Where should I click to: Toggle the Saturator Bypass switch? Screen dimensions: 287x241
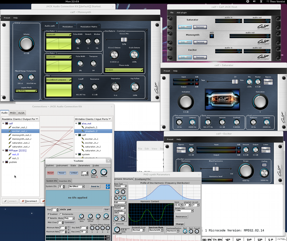coord(268,82)
